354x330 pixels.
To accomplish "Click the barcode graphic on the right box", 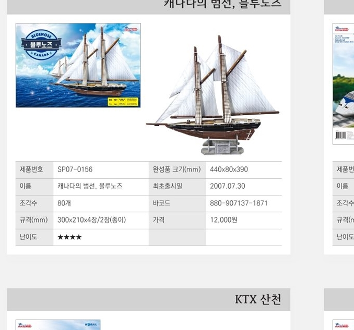I will tap(340, 135).
